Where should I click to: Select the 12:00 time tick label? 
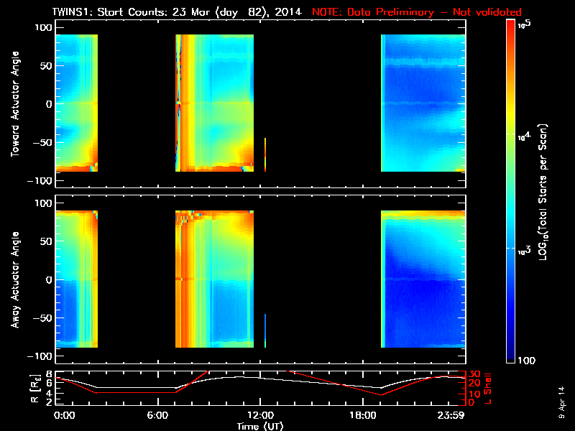(261, 416)
